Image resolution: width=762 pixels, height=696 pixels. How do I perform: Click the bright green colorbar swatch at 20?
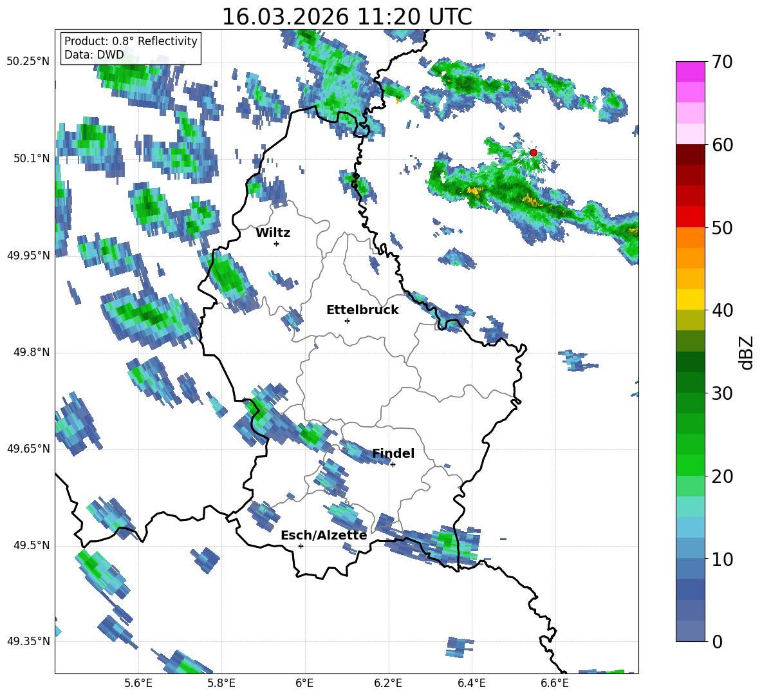tap(690, 465)
